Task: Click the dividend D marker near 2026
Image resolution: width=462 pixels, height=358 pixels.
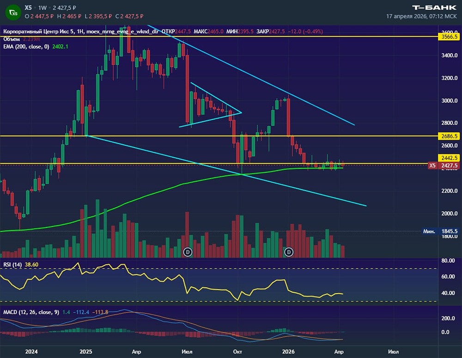Action: click(289, 252)
